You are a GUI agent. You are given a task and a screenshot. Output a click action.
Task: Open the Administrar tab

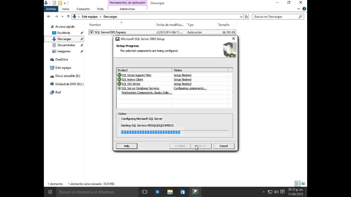(x=127, y=9)
